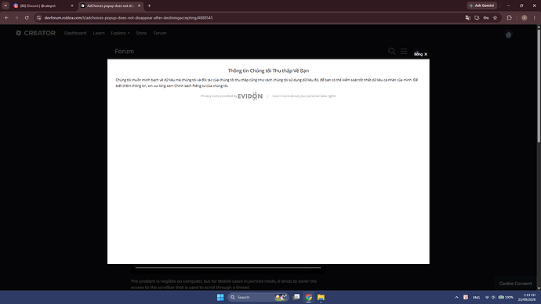Open the forum hamburger menu icon
Viewport: 541px width, 304px height.
[x=404, y=52]
